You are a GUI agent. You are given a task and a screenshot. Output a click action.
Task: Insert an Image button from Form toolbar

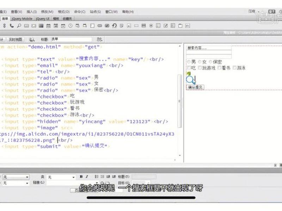pos(129,26)
